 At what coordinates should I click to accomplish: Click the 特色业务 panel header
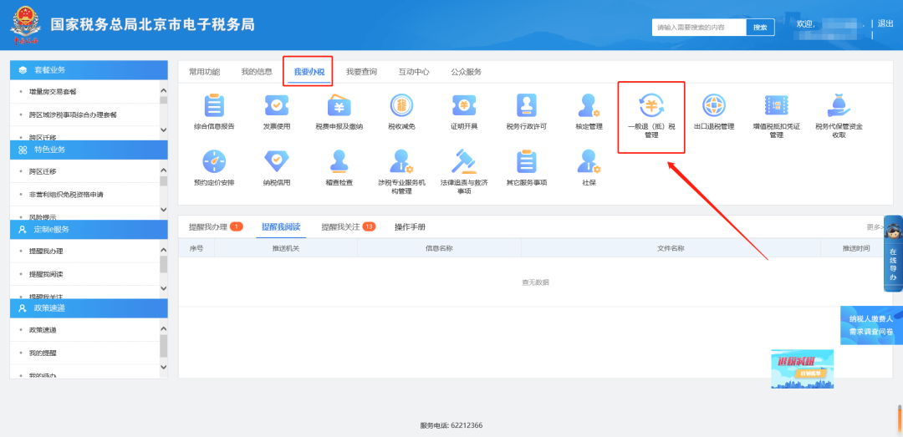click(89, 150)
